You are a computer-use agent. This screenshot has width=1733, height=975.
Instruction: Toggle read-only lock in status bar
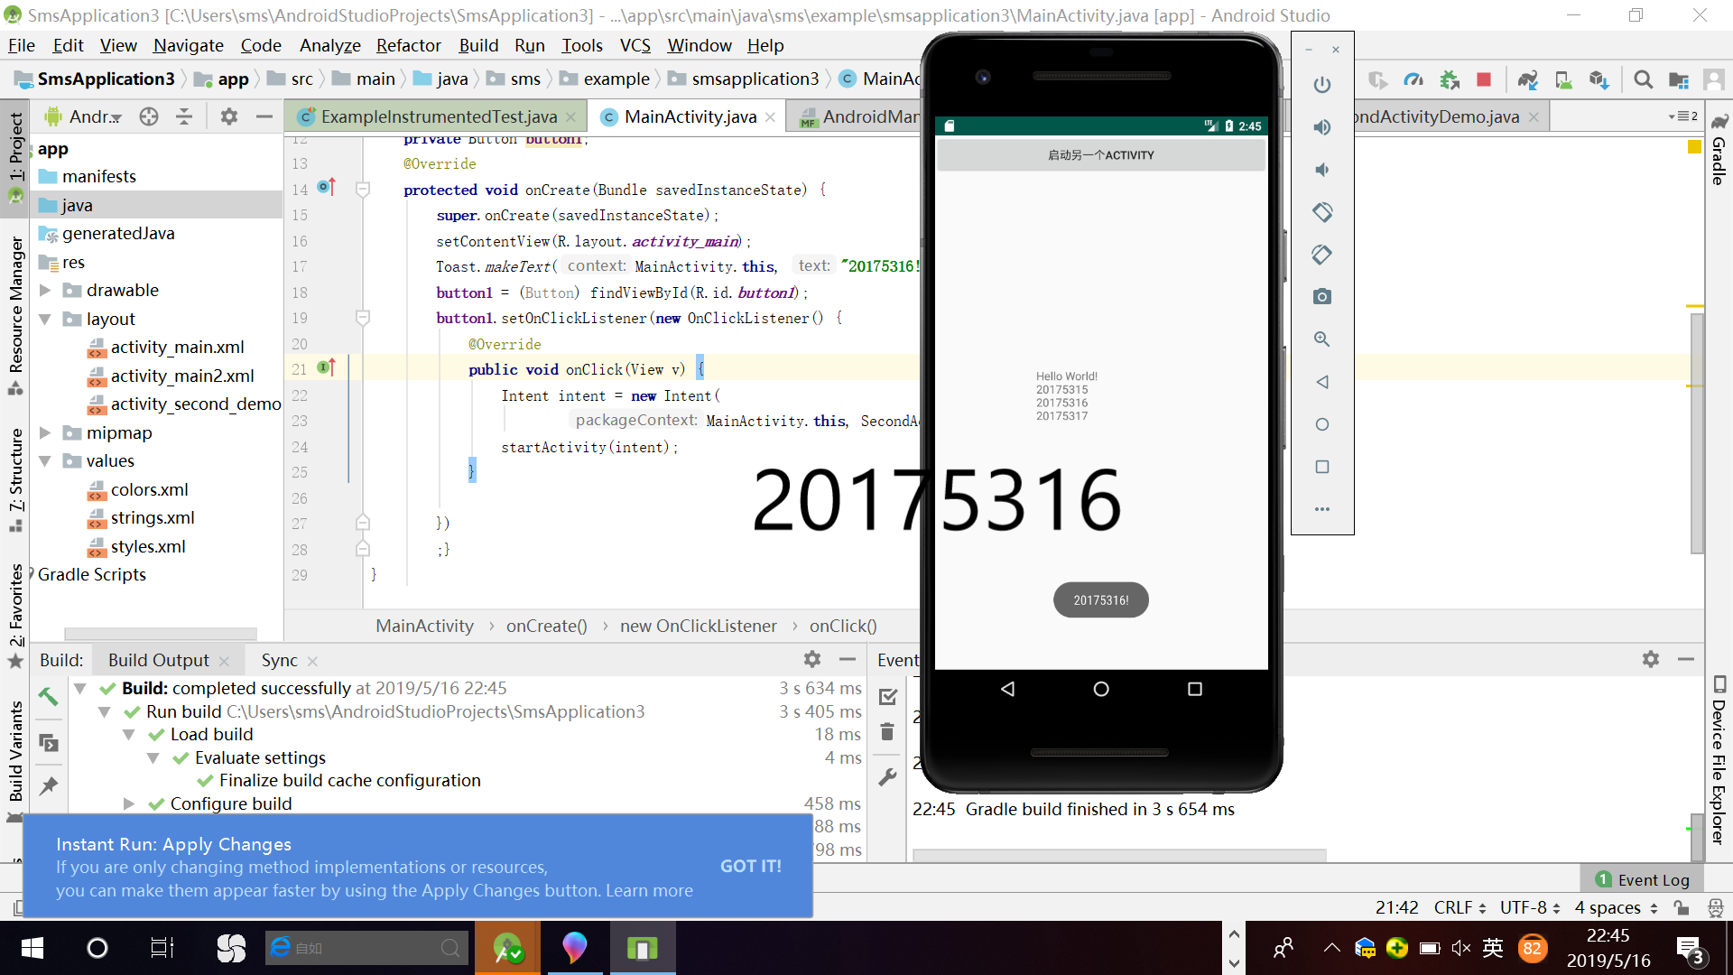click(x=1681, y=907)
